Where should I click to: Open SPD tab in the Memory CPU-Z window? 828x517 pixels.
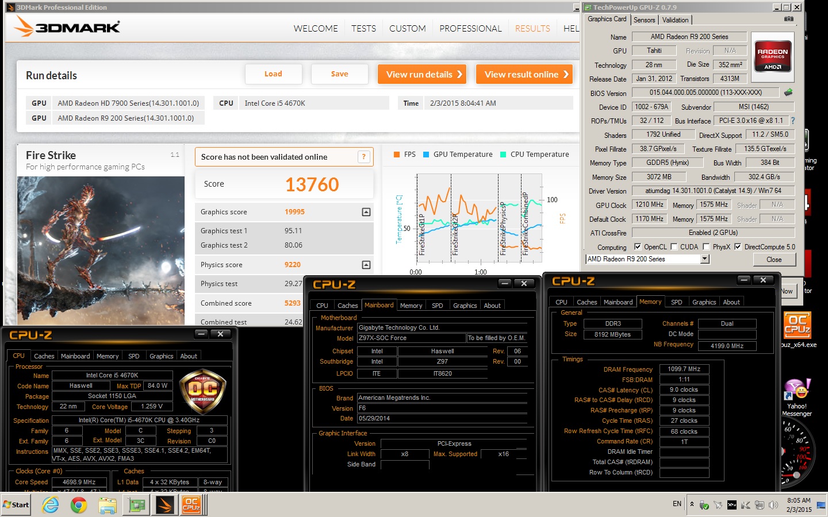pyautogui.click(x=677, y=302)
